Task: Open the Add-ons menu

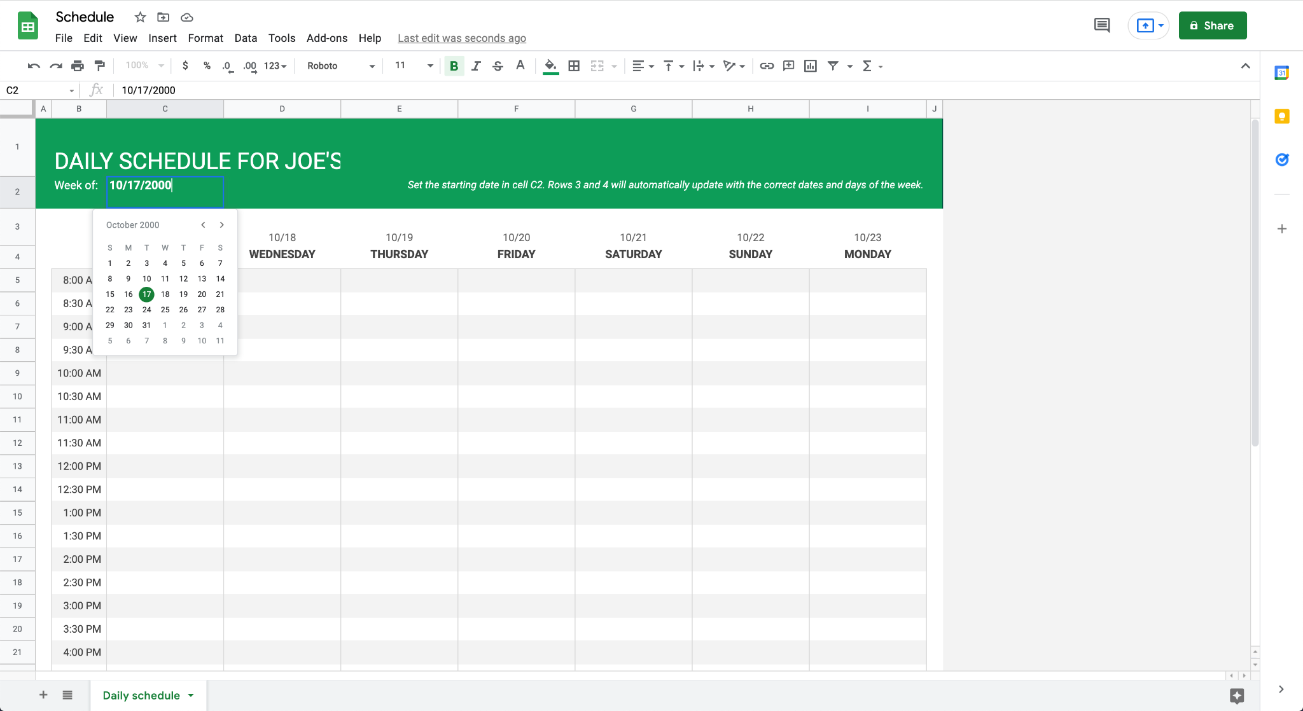Action: point(326,38)
